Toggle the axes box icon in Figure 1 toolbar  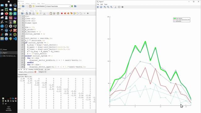119,7
